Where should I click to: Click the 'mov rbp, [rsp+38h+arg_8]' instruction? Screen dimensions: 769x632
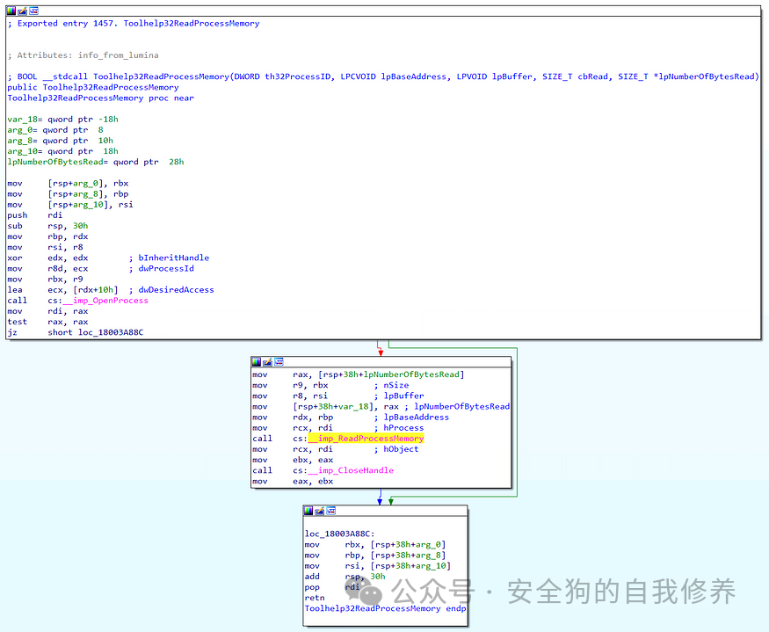click(375, 556)
